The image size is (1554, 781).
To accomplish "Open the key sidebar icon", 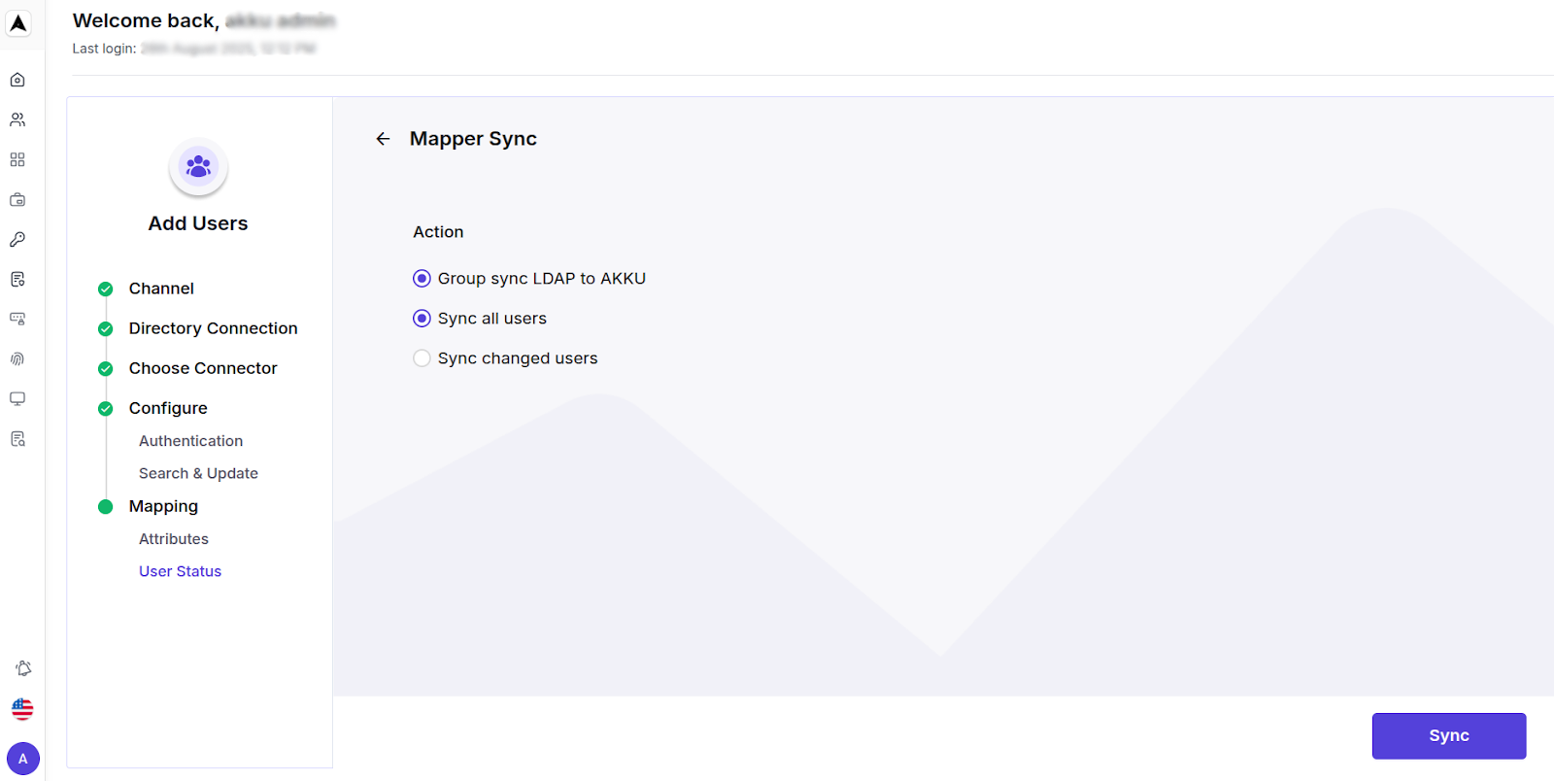I will (17, 239).
